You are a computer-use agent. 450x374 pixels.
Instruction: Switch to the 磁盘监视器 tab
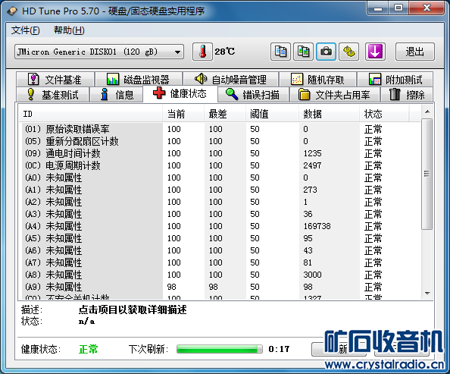pos(139,80)
